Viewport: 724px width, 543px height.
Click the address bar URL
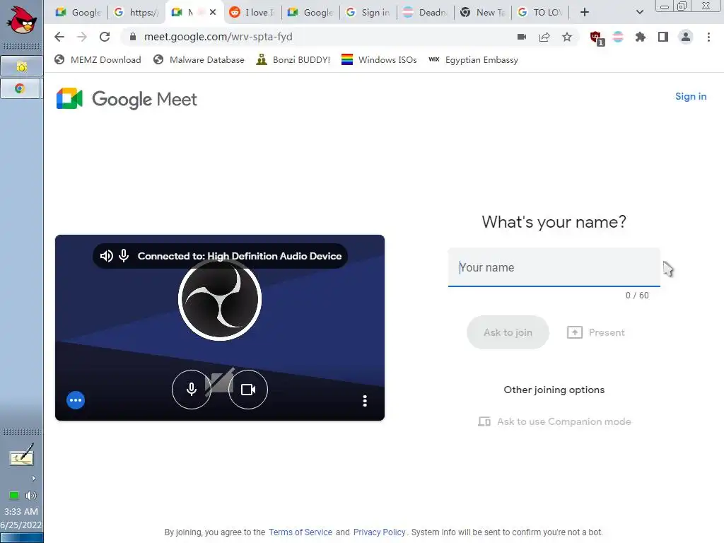coord(218,37)
